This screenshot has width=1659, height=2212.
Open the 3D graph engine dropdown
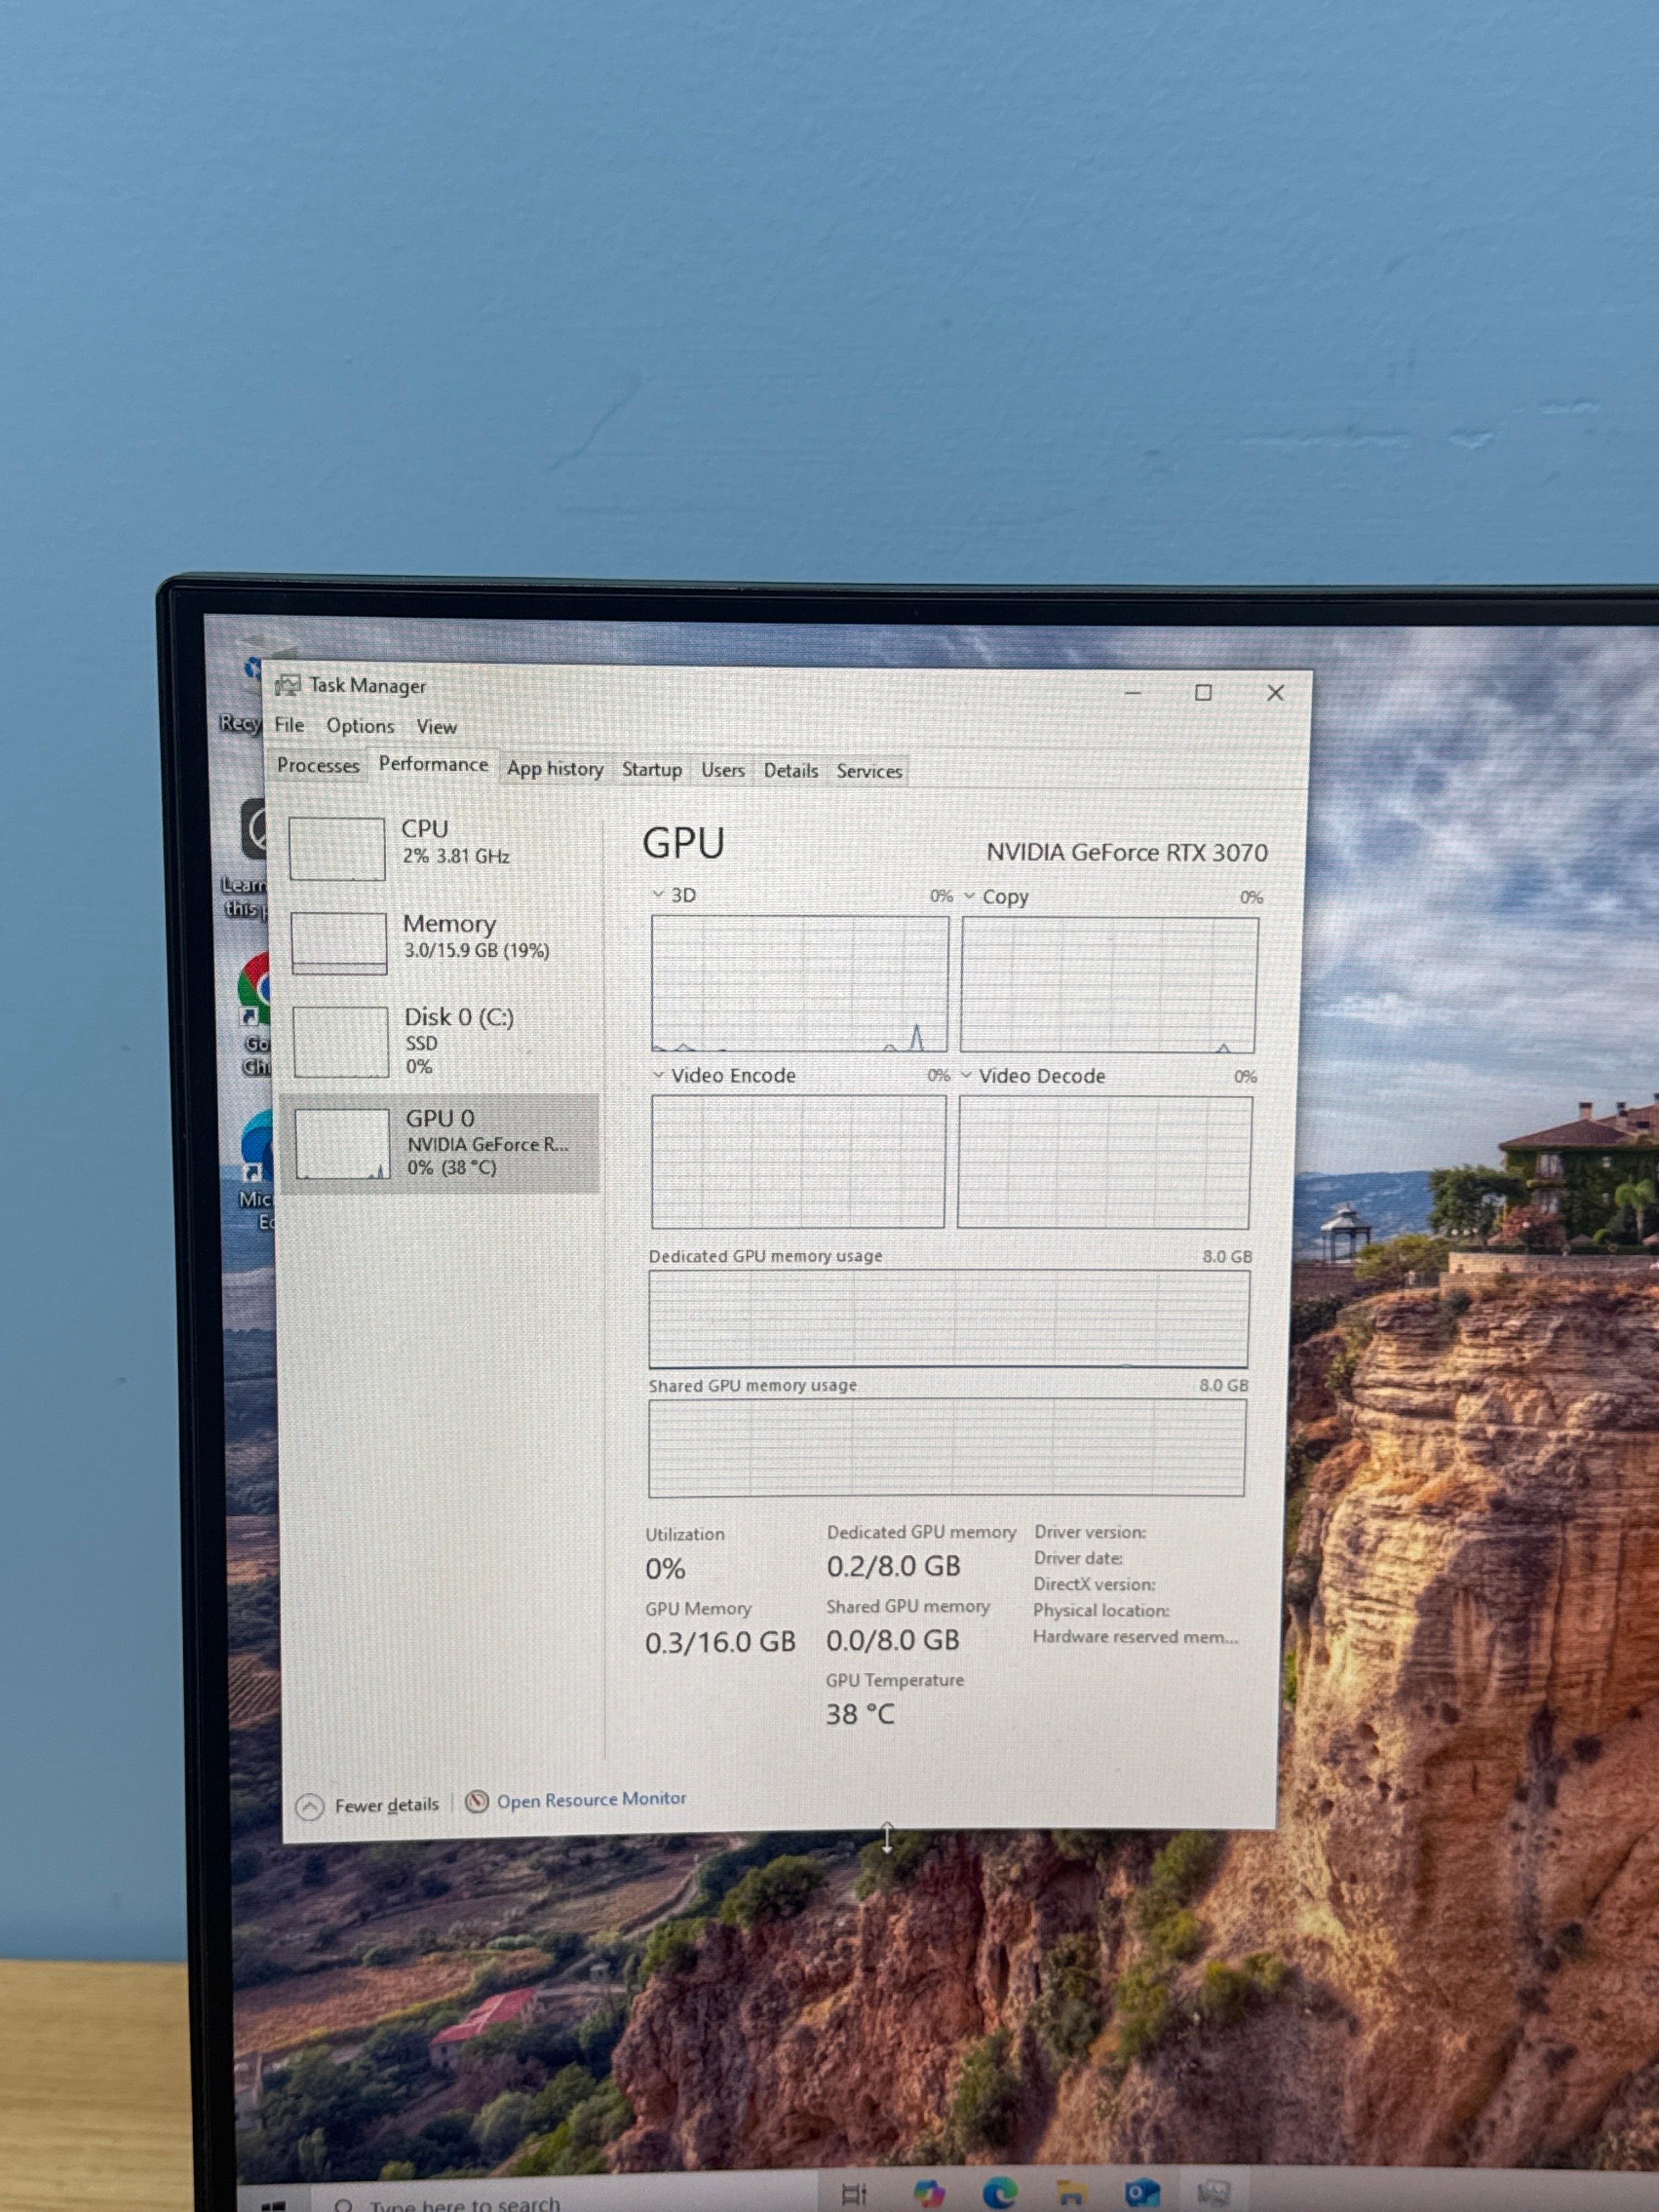658,893
